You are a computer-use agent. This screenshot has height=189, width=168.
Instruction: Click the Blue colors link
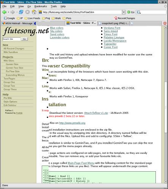pyautogui.click(x=57, y=28)
